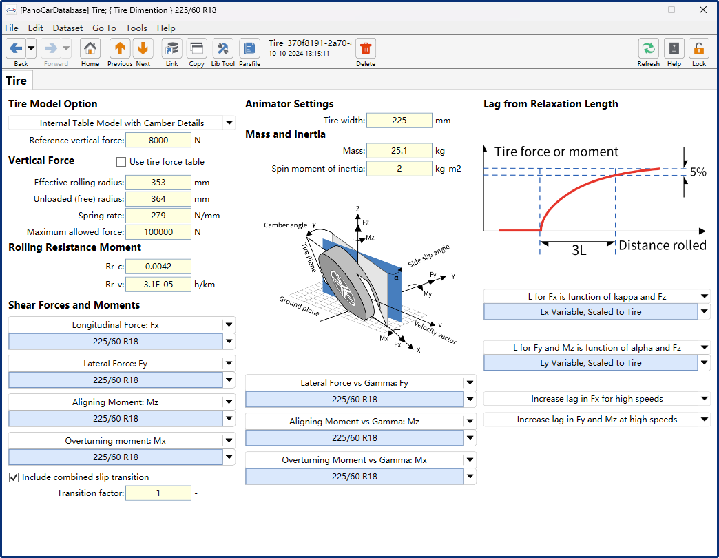This screenshot has height=558, width=719.
Task: Open 225/60 R18 link under Longitudinal Force
Action: coord(116,342)
